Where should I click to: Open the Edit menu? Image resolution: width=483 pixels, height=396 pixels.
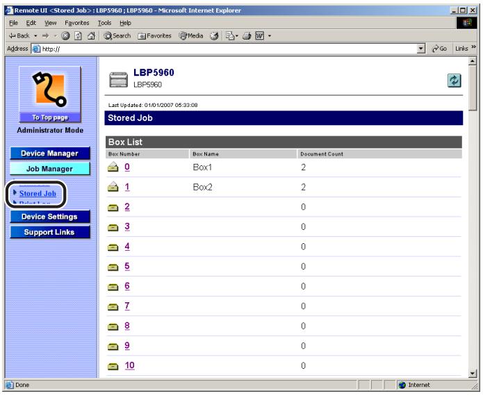click(31, 23)
